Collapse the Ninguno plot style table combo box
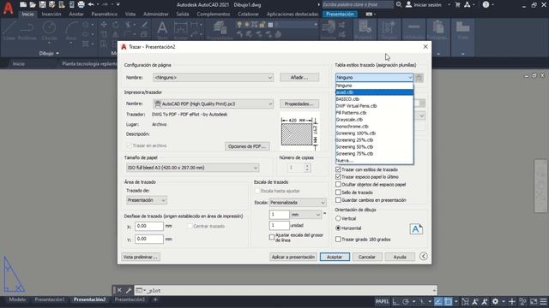The width and height of the screenshot is (549, 308). (374, 78)
